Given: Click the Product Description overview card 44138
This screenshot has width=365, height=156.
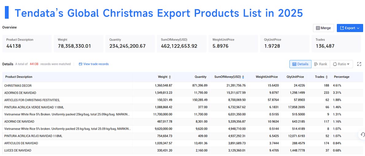Looking at the screenshot, I should click(x=27, y=43).
